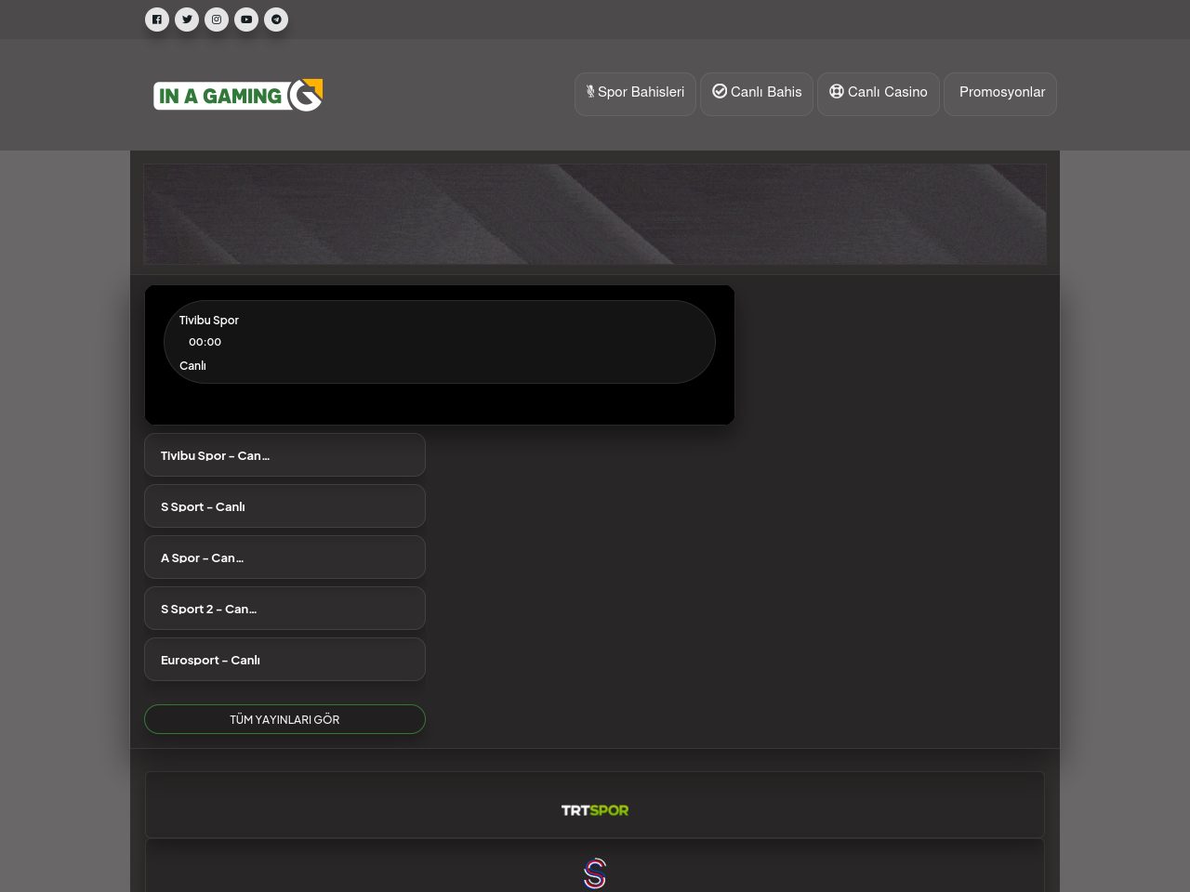Image resolution: width=1190 pixels, height=892 pixels.
Task: Open the S Sport logo card
Action: 595,867
